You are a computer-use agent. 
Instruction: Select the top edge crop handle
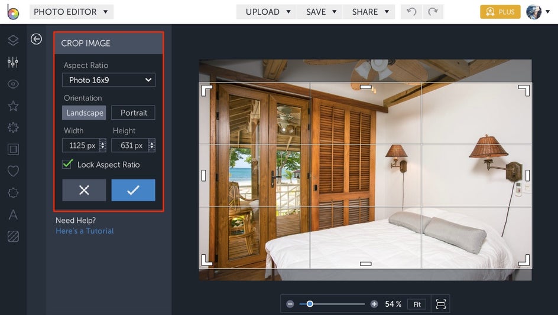tap(365, 87)
